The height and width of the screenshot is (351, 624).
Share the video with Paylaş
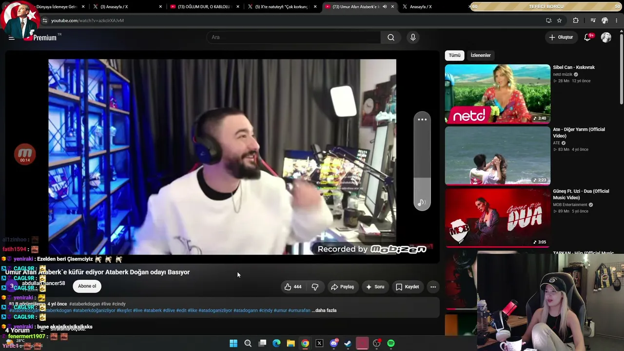coord(342,287)
